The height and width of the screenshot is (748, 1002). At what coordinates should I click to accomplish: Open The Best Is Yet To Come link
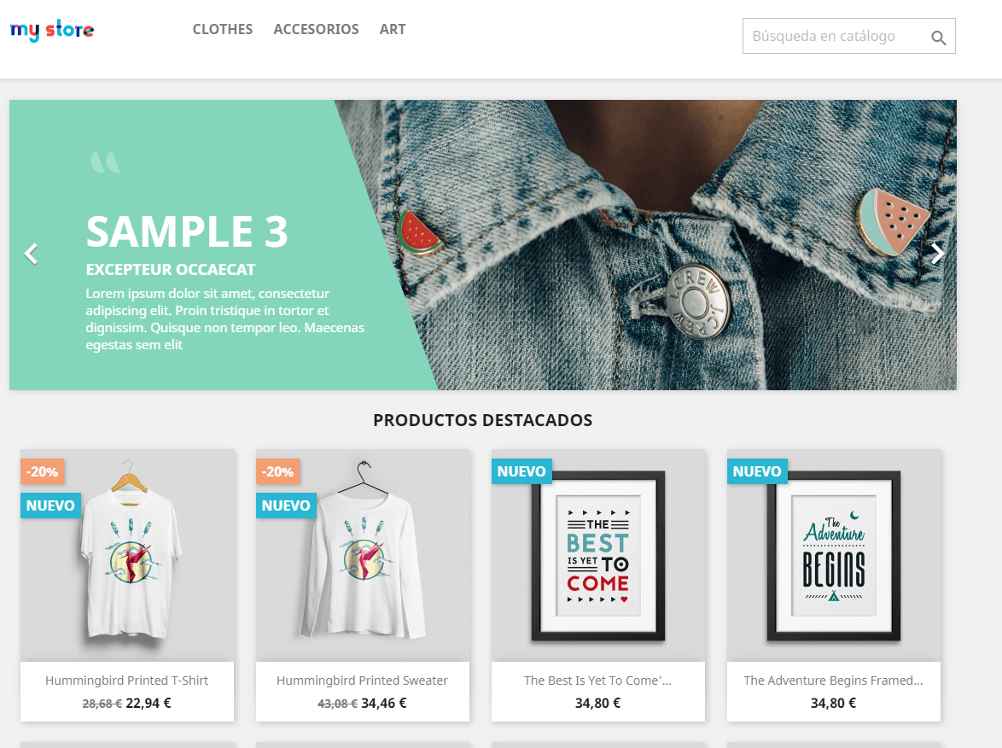(597, 681)
